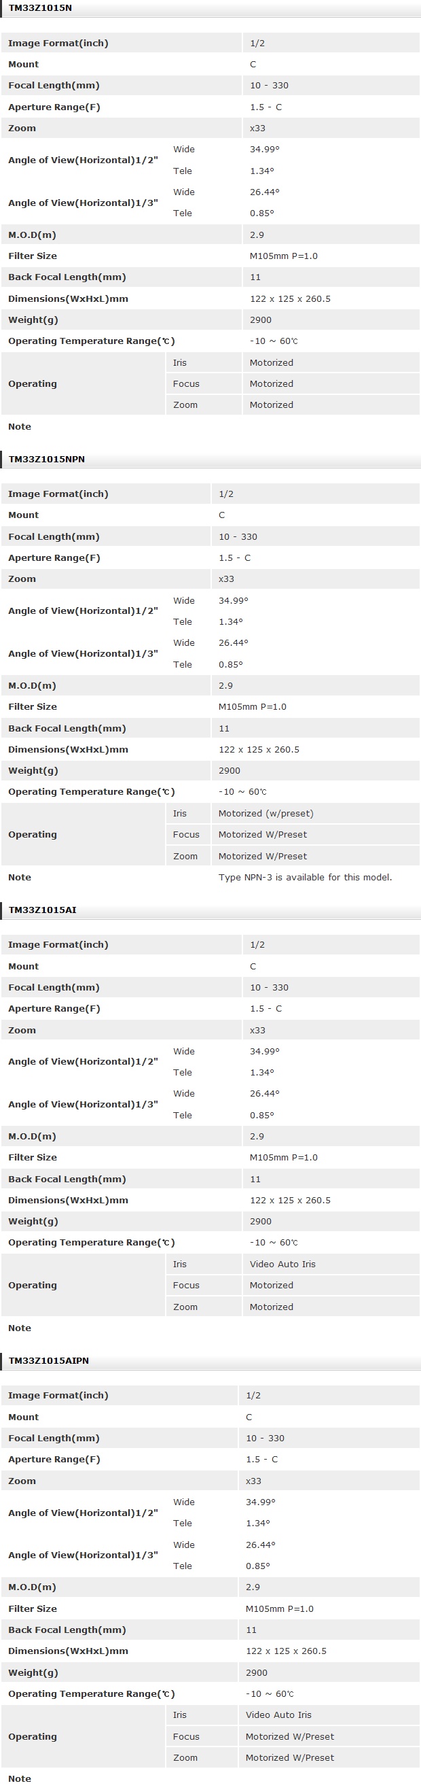The width and height of the screenshot is (421, 1790).
Task: Click the Weight(g) label under TM33Z1015AIPN
Action: pyautogui.click(x=33, y=1672)
